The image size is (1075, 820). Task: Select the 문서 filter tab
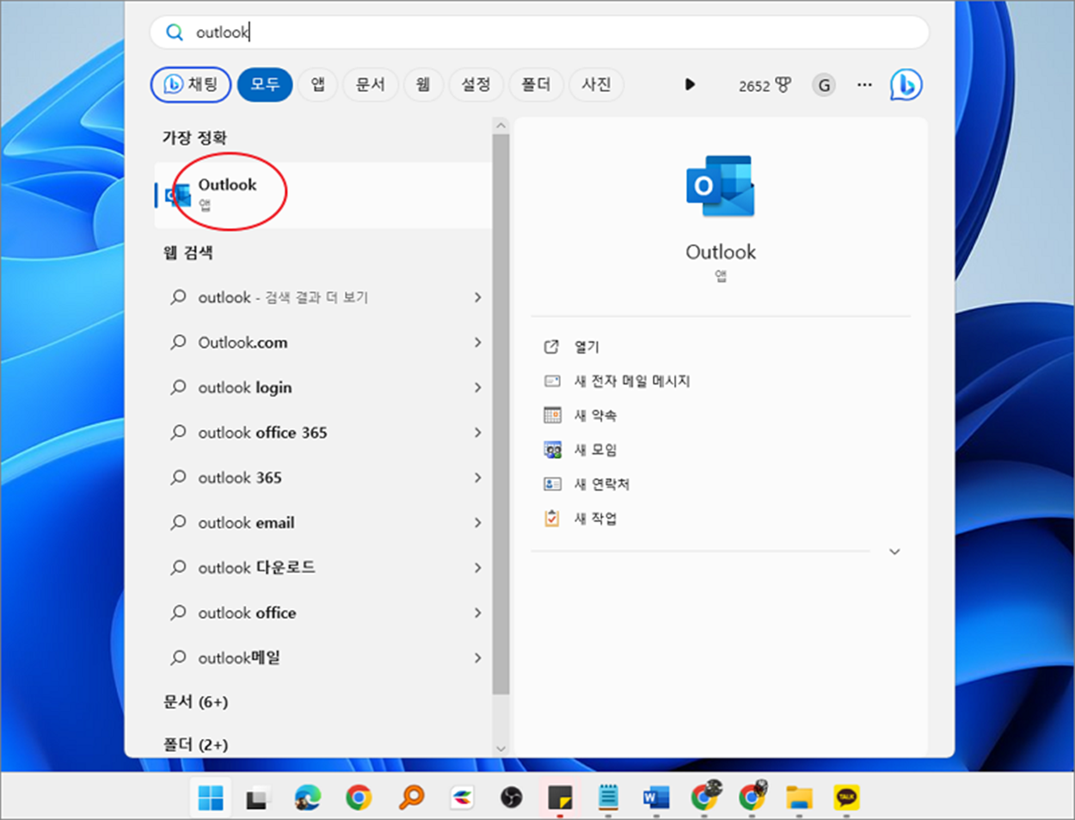[x=370, y=84]
